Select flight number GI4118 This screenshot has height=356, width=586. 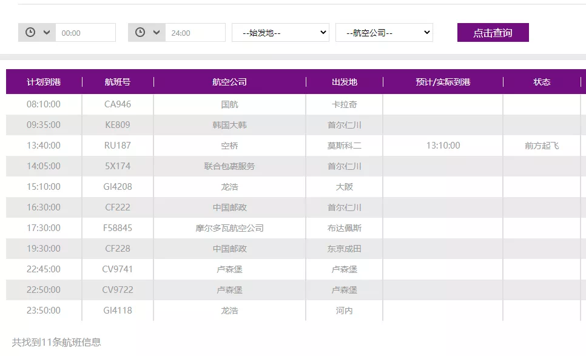[x=118, y=310]
